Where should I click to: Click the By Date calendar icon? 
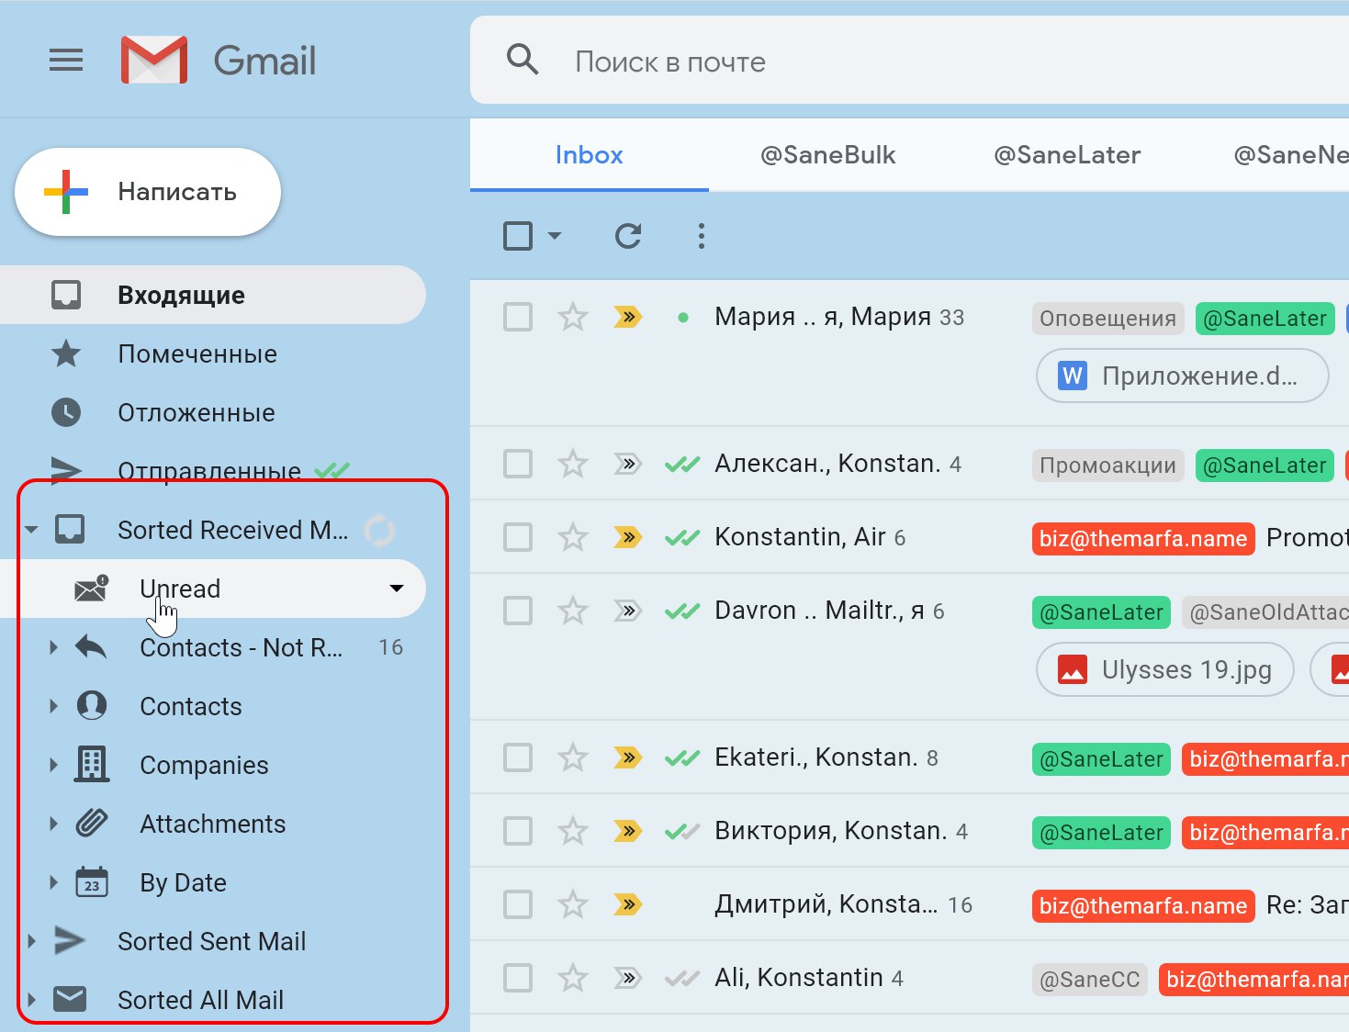coord(92,881)
